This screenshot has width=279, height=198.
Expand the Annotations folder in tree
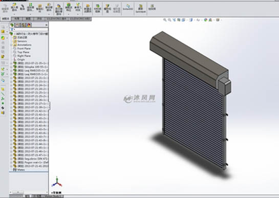point(11,45)
